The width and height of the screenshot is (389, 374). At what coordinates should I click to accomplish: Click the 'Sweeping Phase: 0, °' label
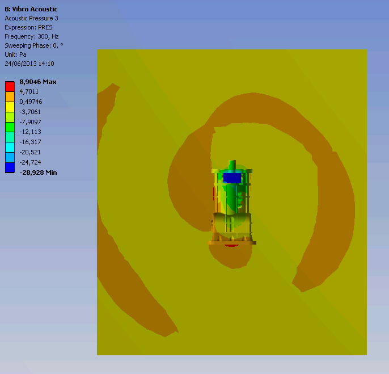[34, 45]
